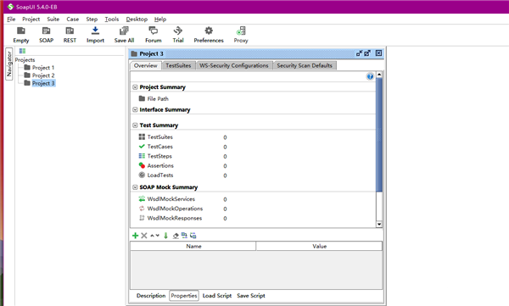
Task: Switch to Security Scan Defaults tab
Action: click(305, 65)
